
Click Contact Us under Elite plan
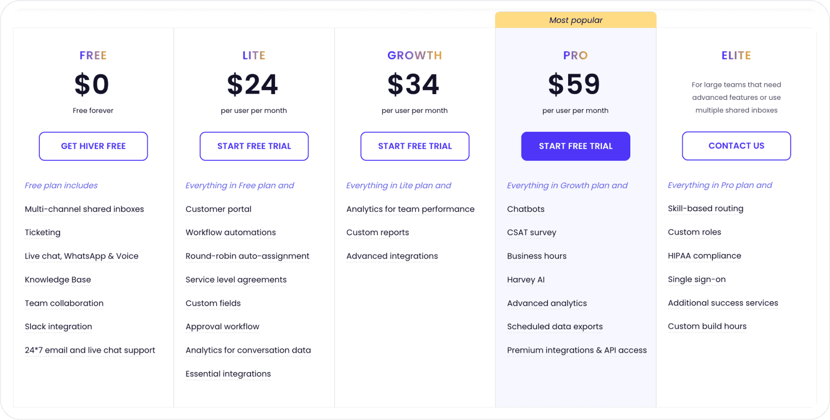(736, 146)
